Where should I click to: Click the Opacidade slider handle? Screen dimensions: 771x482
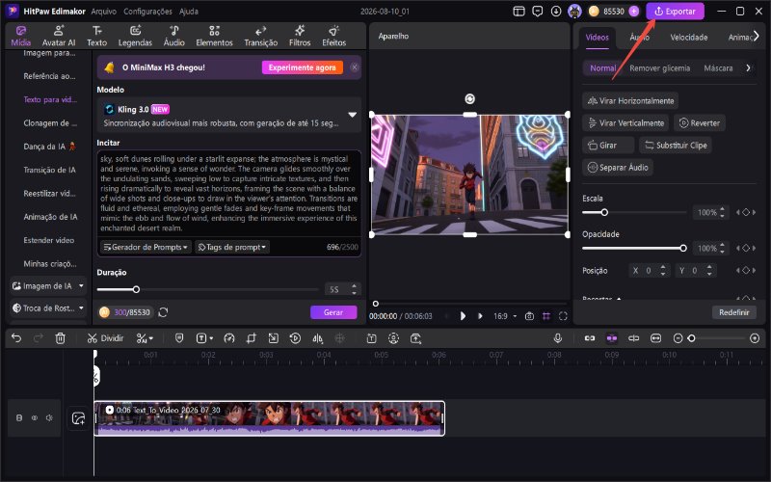click(683, 249)
